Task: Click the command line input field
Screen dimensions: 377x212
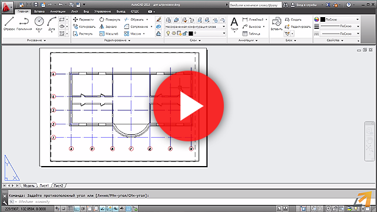Action: [x=190, y=202]
